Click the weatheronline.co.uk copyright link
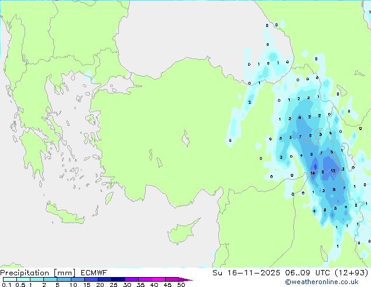371x287 pixels. pyautogui.click(x=322, y=282)
